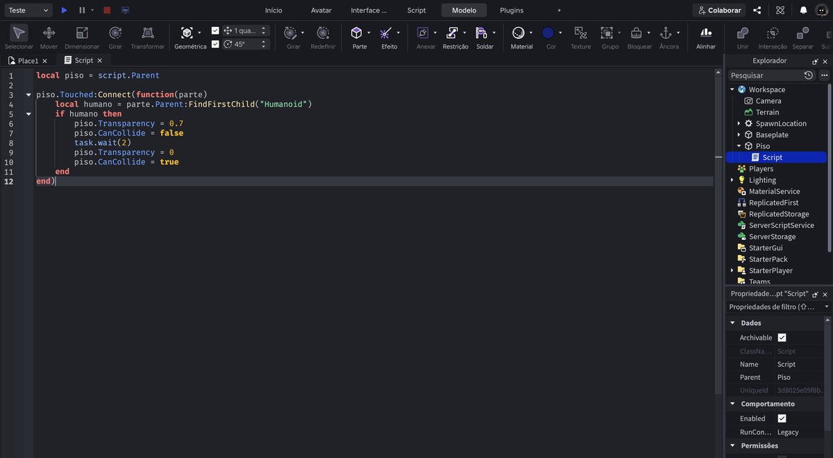833x458 pixels.
Task: Close the Explorador panel
Action: tap(825, 61)
